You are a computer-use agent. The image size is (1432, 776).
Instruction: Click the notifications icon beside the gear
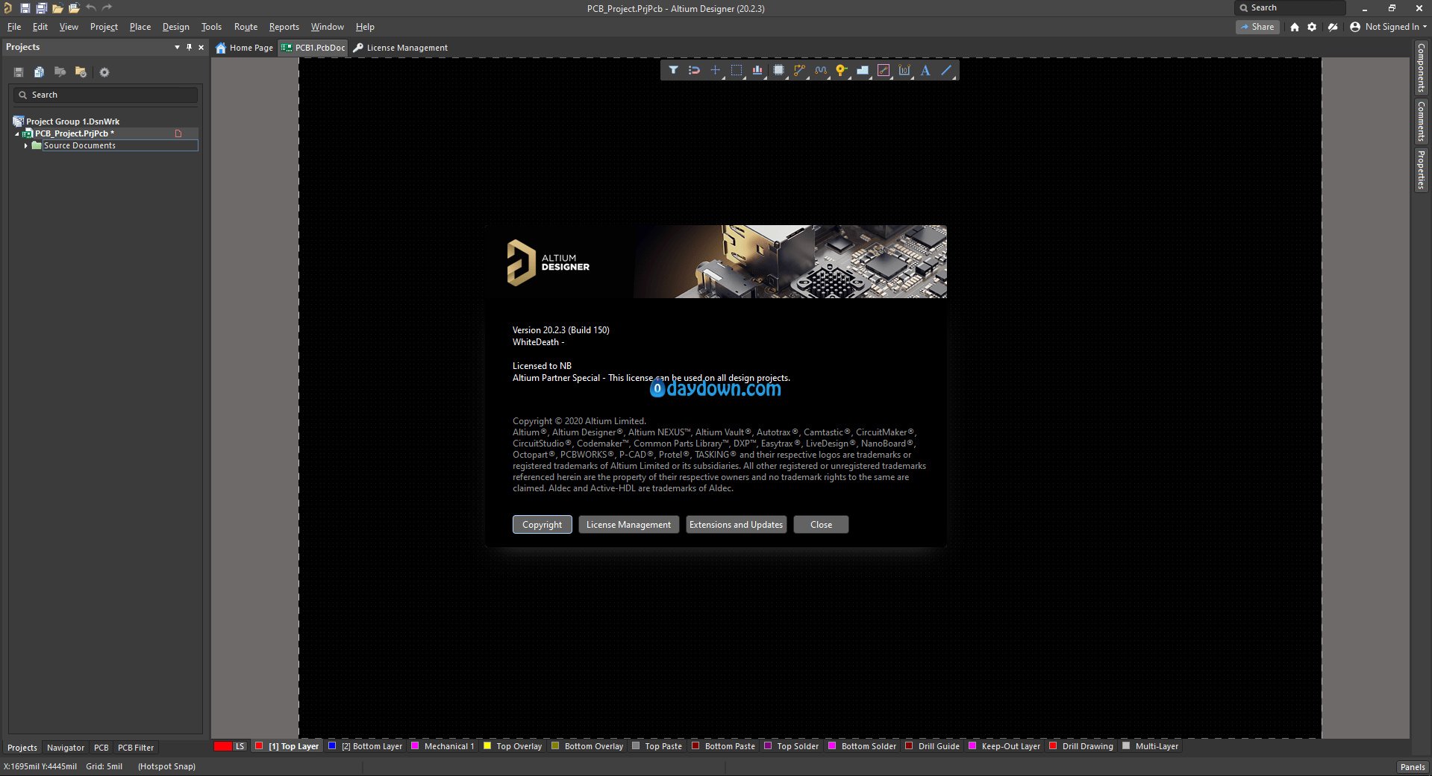(1333, 27)
